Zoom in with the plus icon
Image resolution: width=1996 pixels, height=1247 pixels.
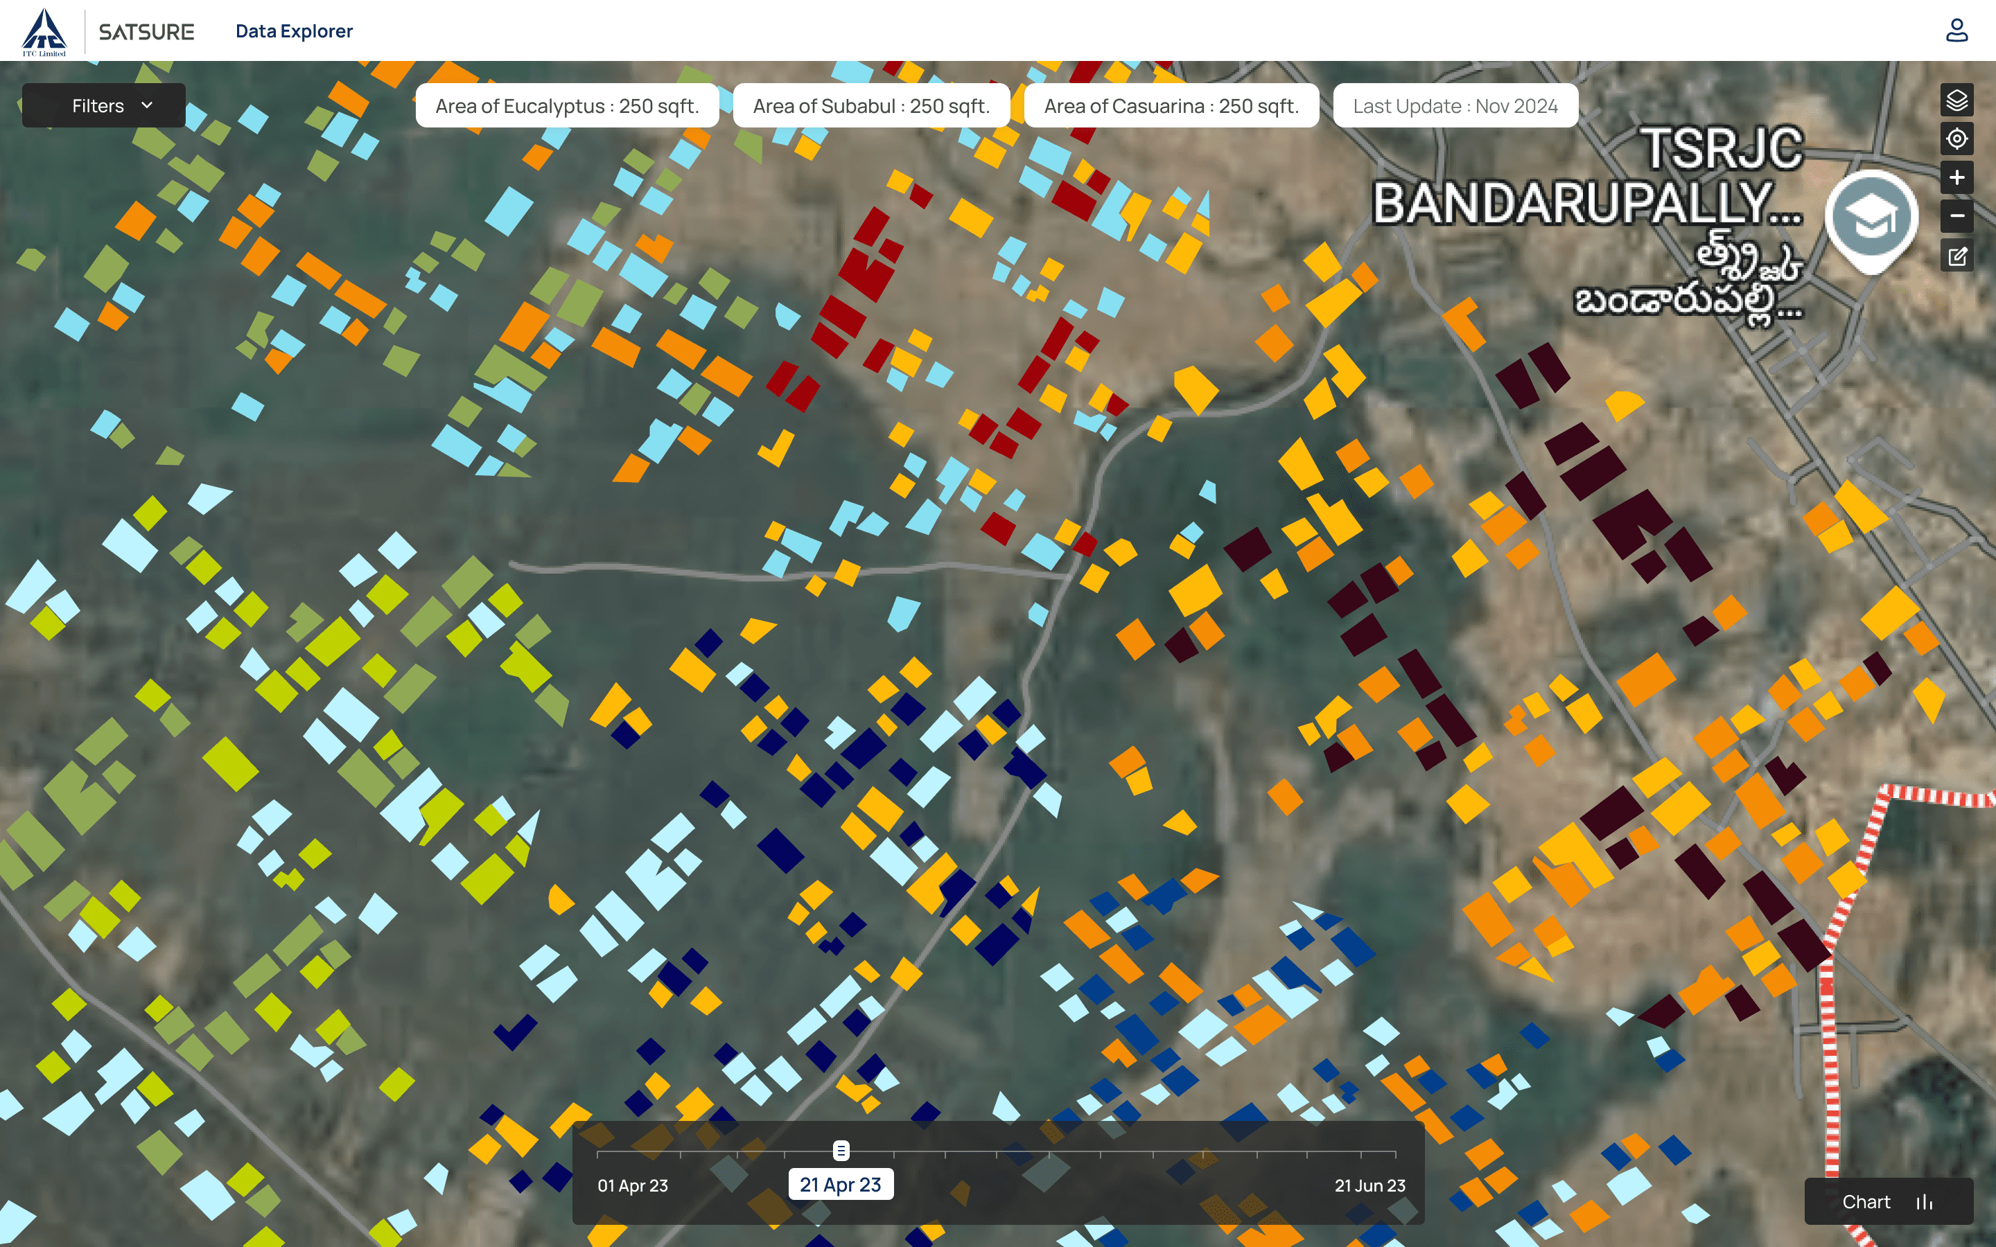(1956, 177)
